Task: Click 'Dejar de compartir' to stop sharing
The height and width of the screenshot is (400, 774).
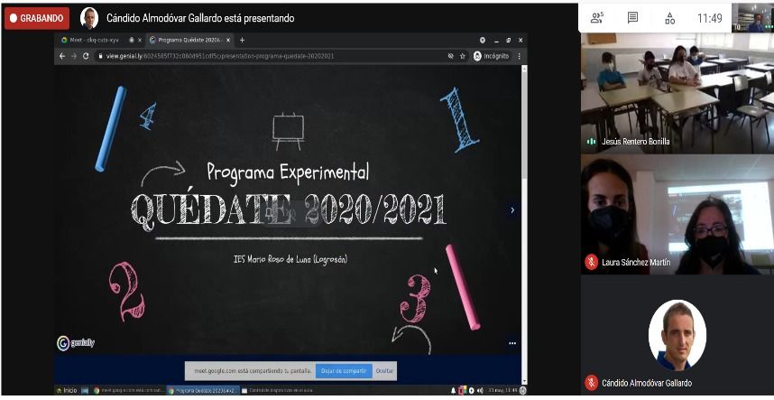Action: [344, 371]
